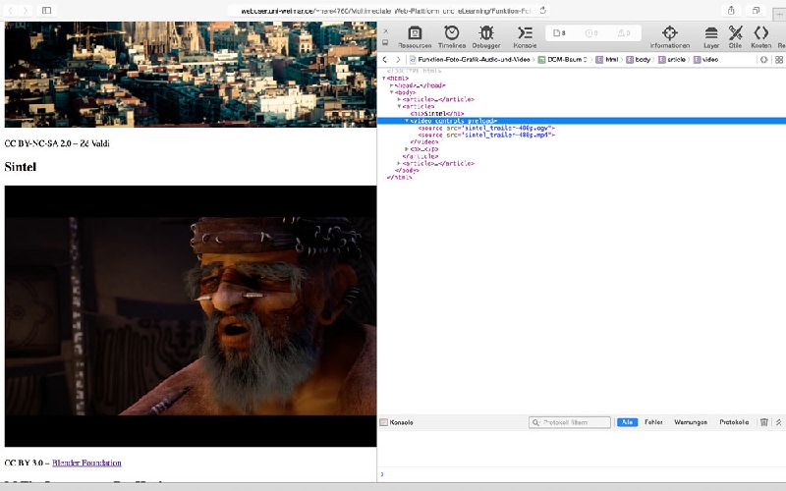Collapse the body node in DOM tree

(x=391, y=92)
